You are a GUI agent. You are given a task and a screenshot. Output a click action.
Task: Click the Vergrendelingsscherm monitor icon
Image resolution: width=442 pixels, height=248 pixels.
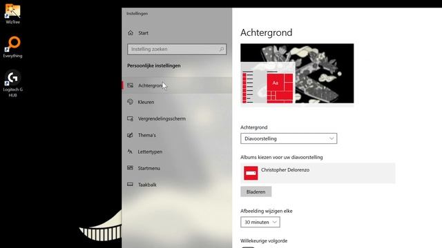tap(130, 118)
